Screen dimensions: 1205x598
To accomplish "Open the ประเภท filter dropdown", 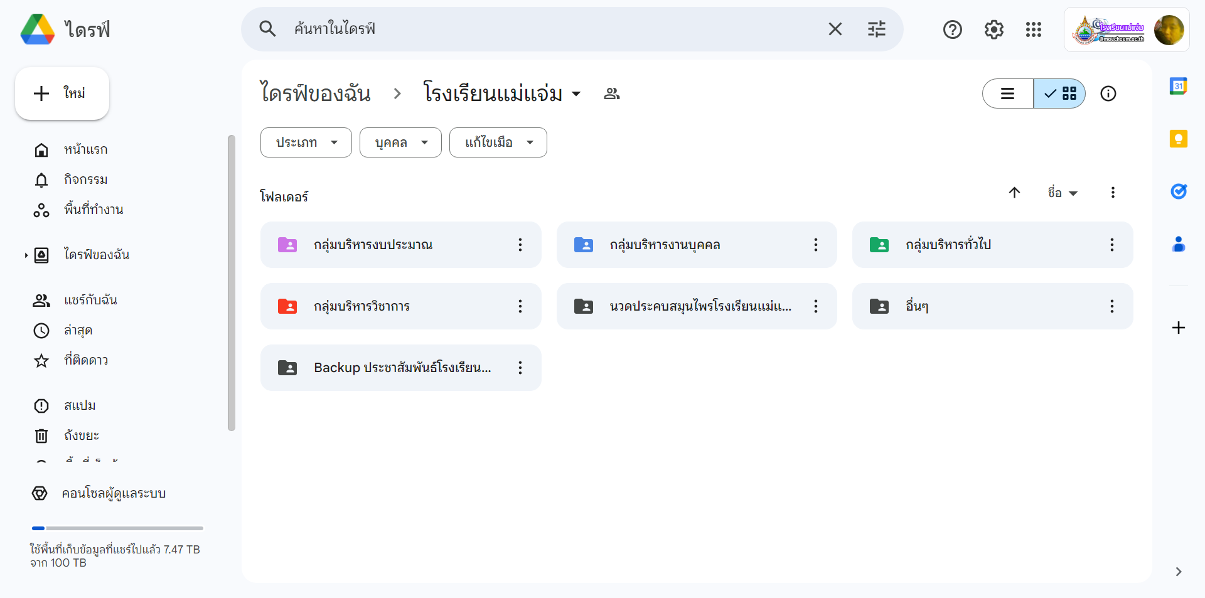I will (306, 142).
